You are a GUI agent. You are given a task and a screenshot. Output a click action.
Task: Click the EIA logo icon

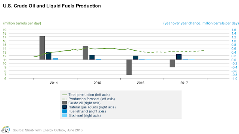coord(6,130)
